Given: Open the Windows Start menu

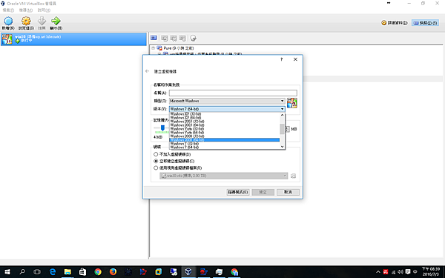Looking at the screenshot, I should (x=7, y=272).
